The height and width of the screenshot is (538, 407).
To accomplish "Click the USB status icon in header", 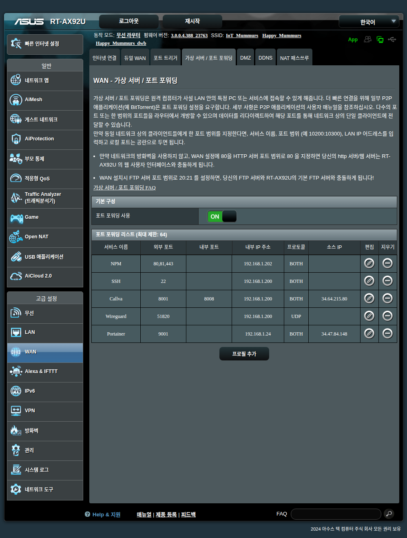I will click(392, 40).
